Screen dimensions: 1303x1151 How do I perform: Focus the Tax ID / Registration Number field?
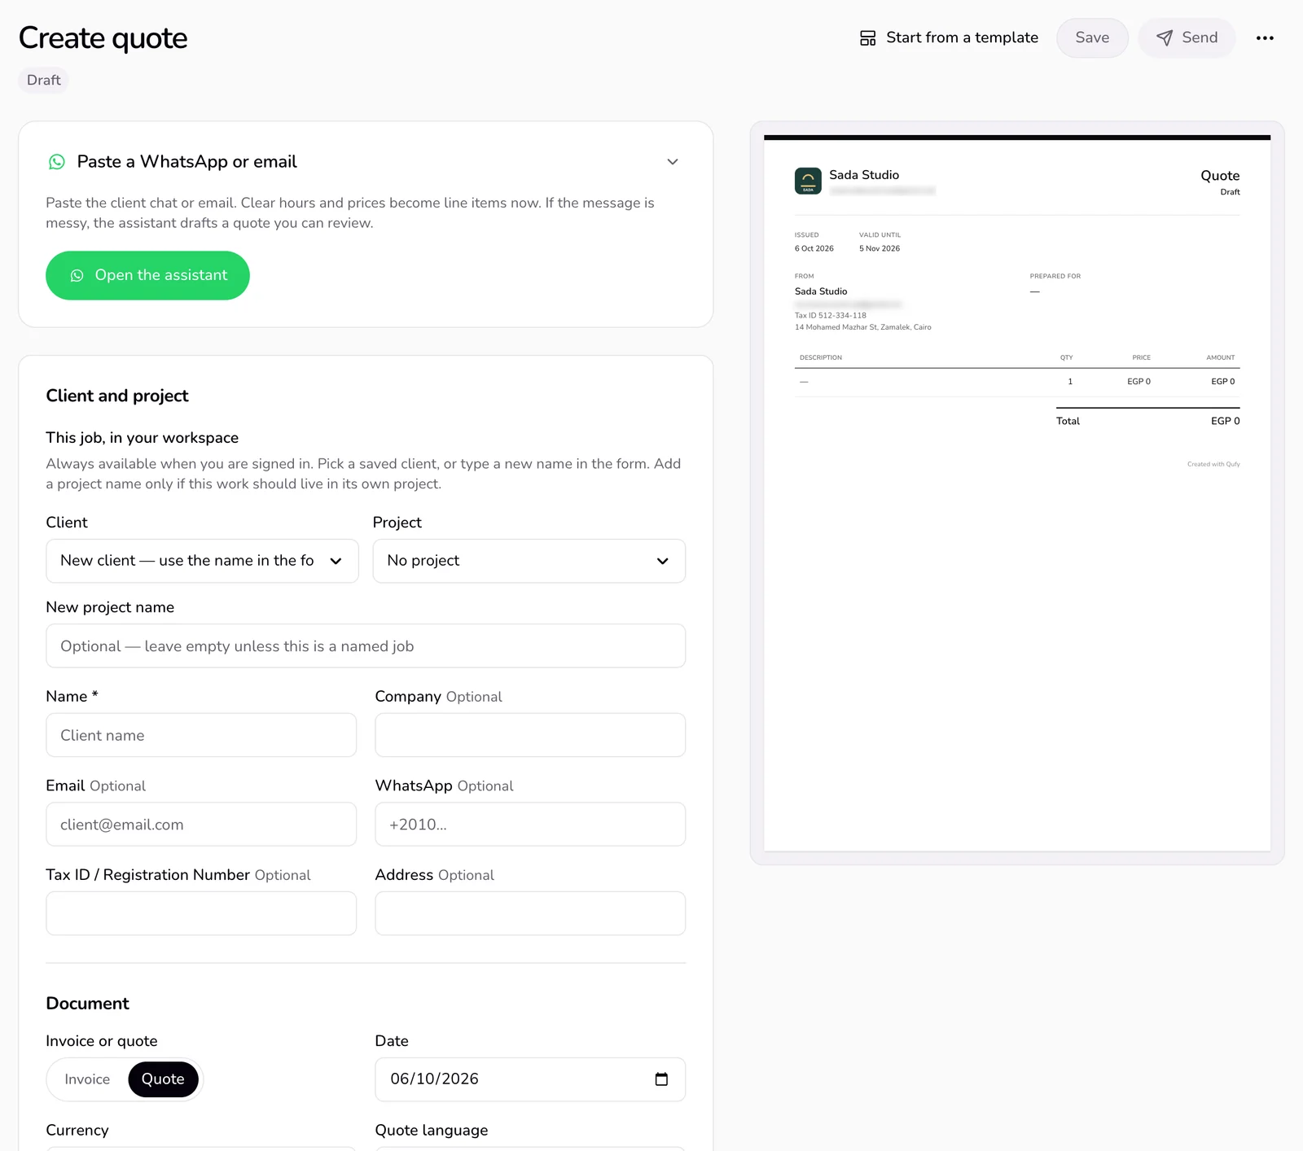pos(201,913)
